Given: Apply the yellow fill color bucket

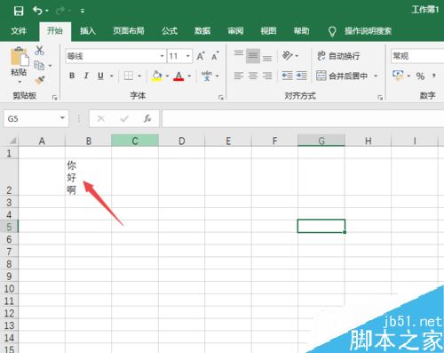Looking at the screenshot, I should point(157,76).
